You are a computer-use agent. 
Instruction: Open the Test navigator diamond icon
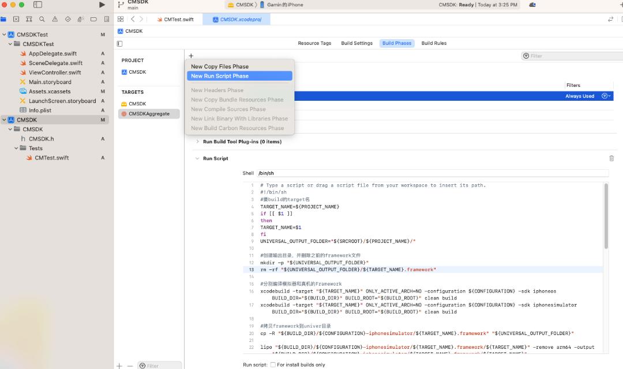[68, 19]
